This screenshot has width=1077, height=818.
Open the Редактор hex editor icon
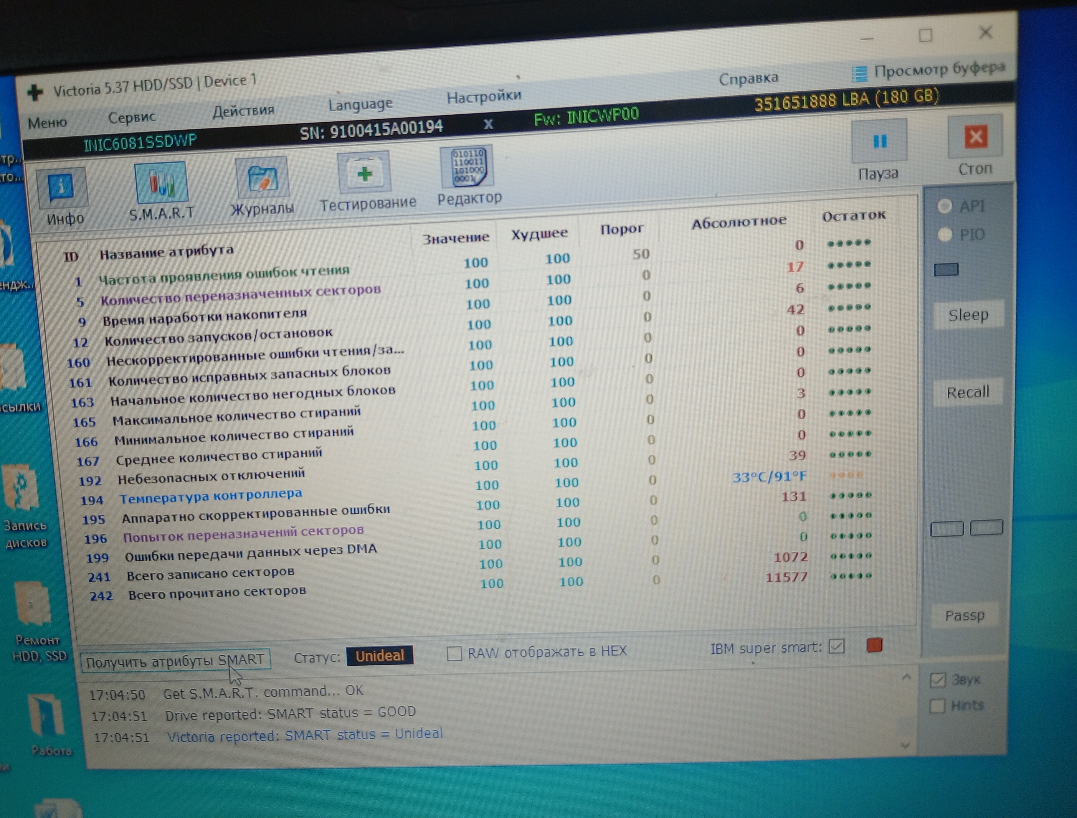click(468, 167)
